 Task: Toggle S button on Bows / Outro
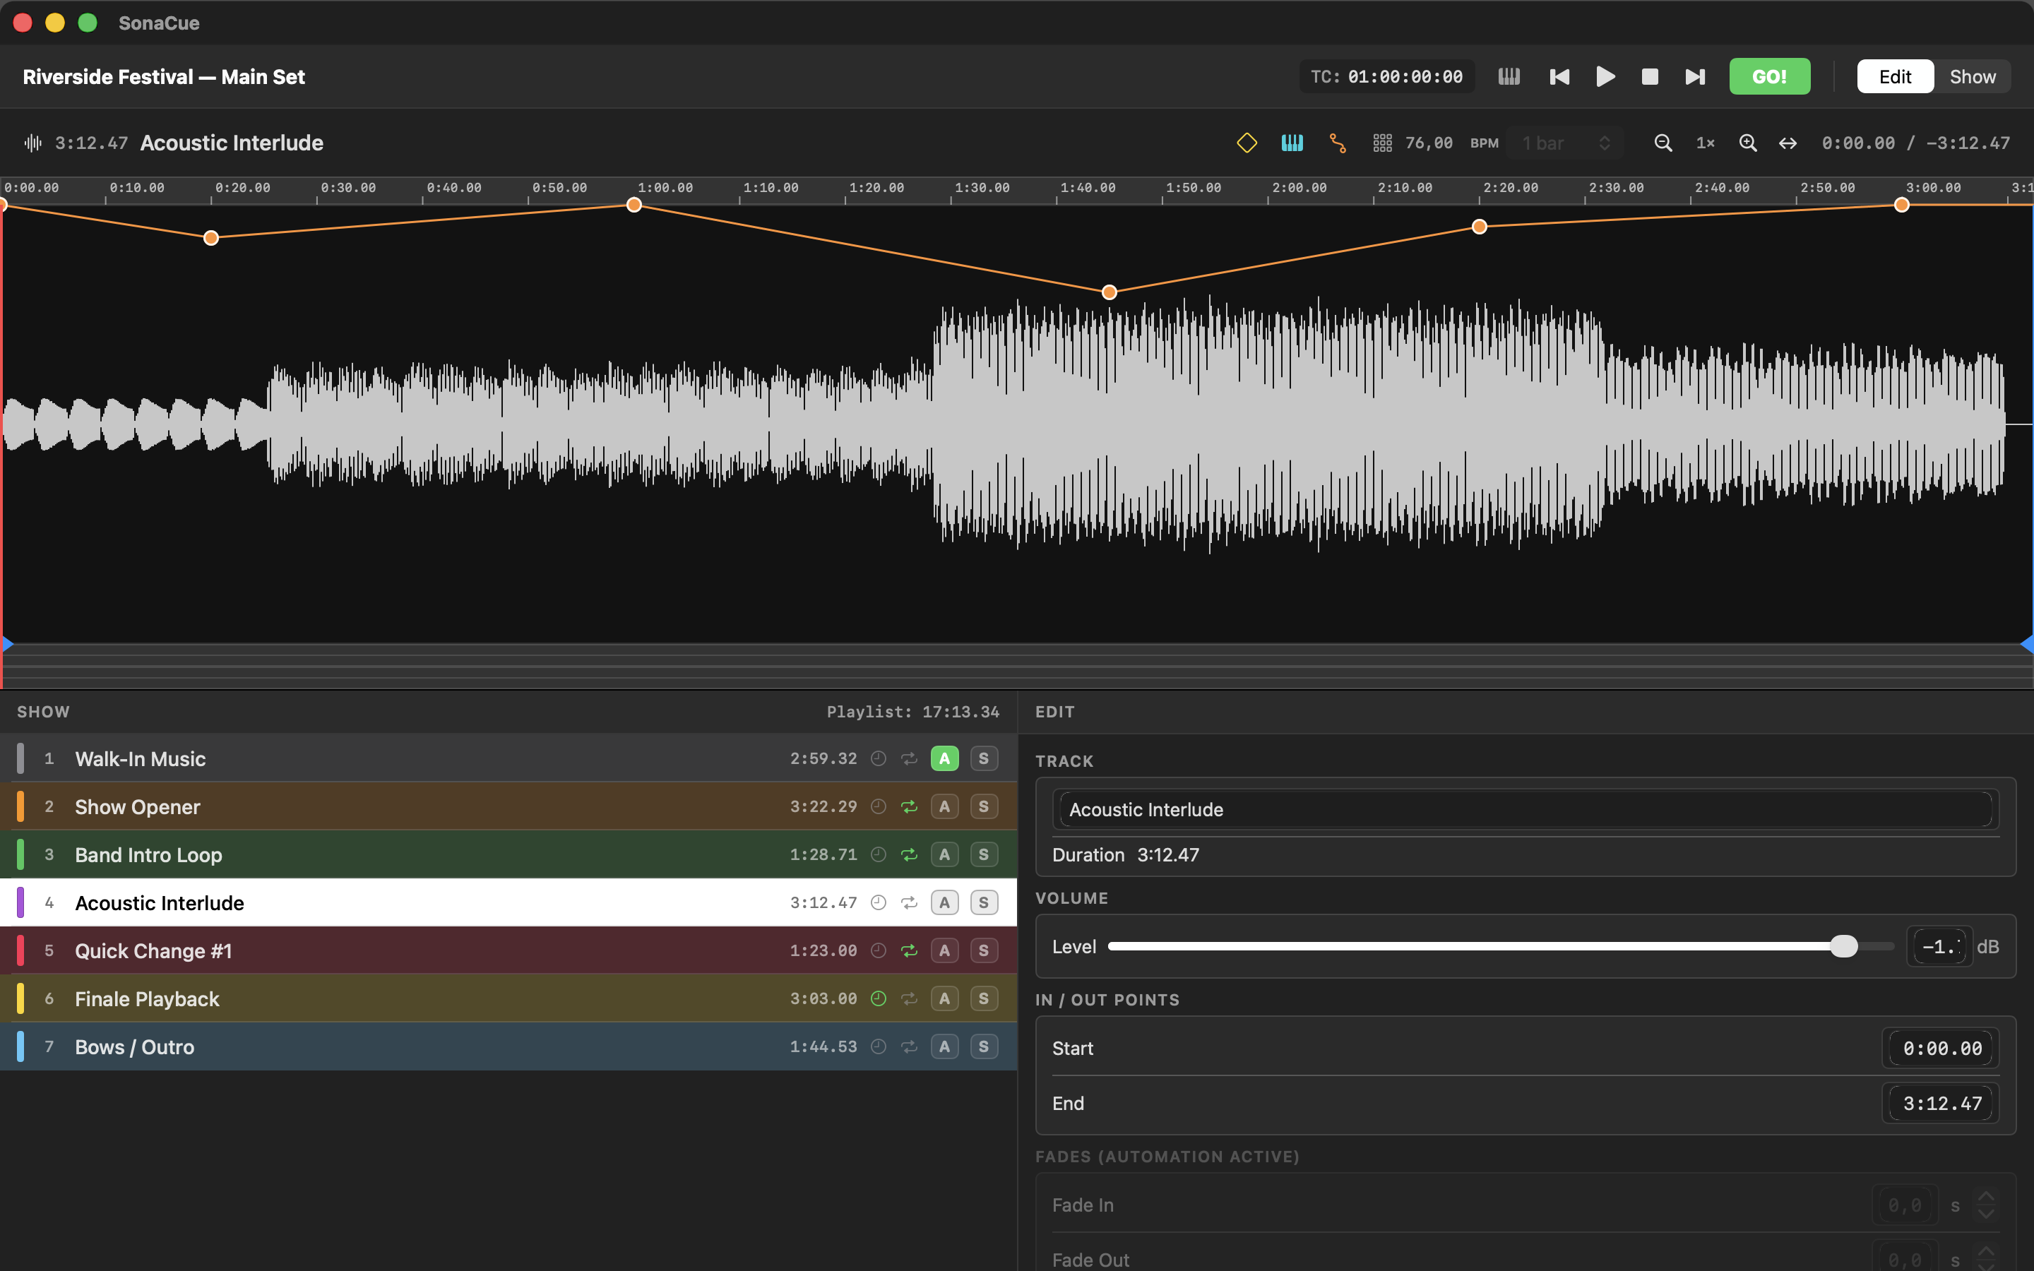983,1046
